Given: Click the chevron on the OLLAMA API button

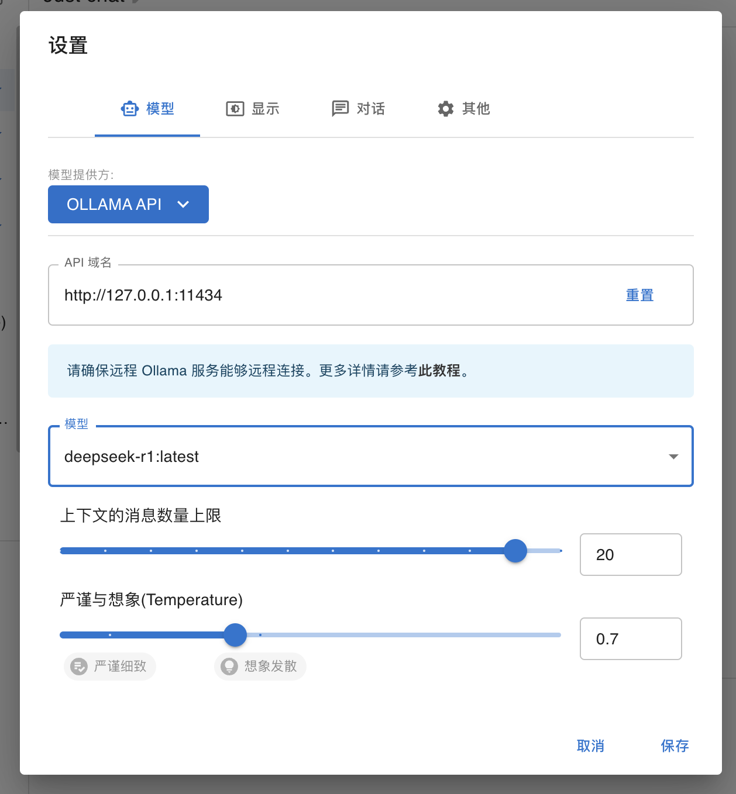Looking at the screenshot, I should click(x=183, y=204).
